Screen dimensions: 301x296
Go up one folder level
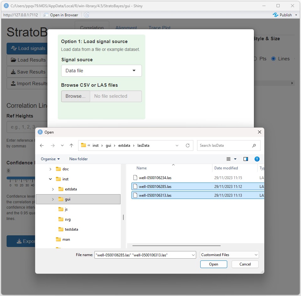pos(72,145)
